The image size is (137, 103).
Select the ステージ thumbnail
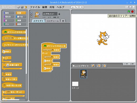pyautogui.click(x=75, y=84)
